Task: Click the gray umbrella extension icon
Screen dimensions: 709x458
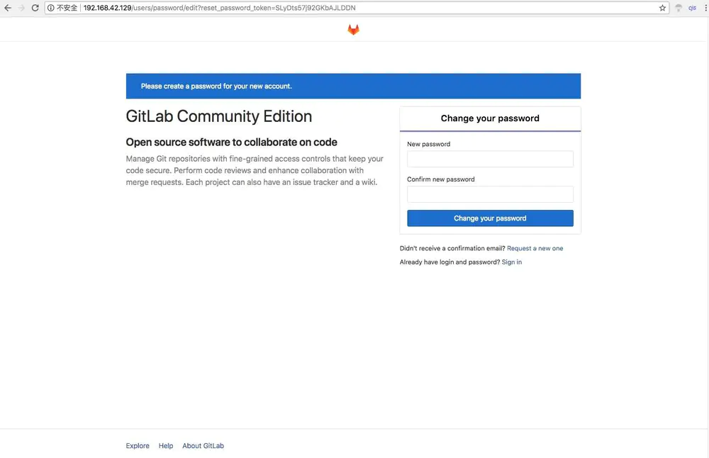Action: (x=679, y=8)
